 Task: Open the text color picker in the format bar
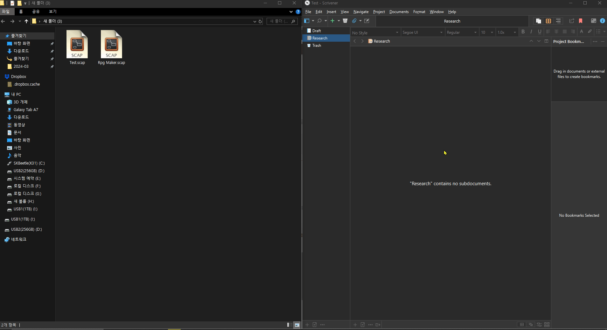pyautogui.click(x=582, y=32)
